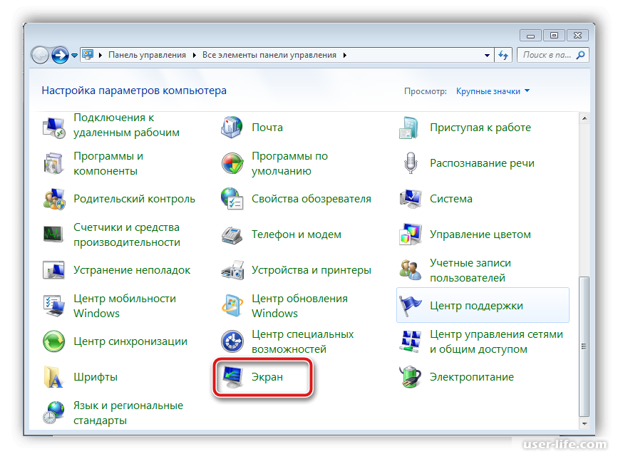Open Устранение неполадок icon

point(53,270)
